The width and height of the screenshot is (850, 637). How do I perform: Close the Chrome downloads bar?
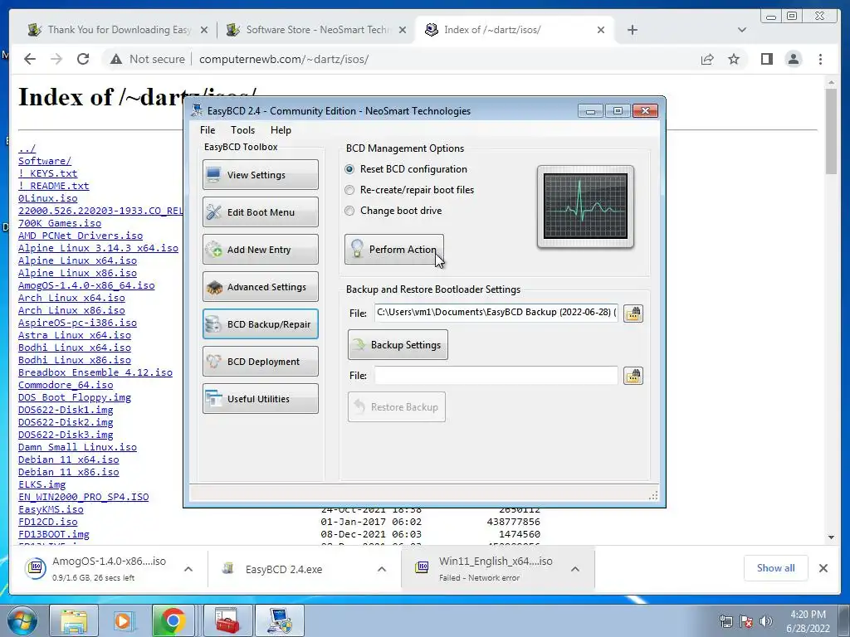(x=823, y=567)
